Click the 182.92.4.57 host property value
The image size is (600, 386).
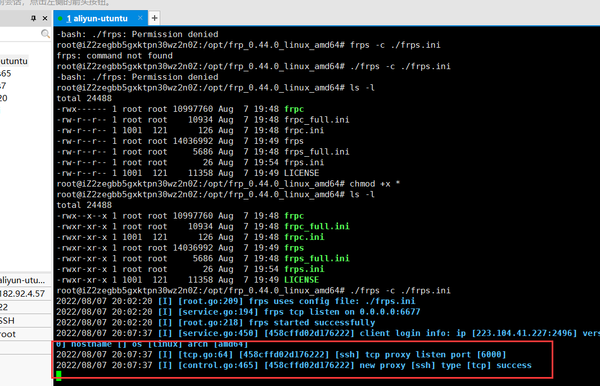22,293
